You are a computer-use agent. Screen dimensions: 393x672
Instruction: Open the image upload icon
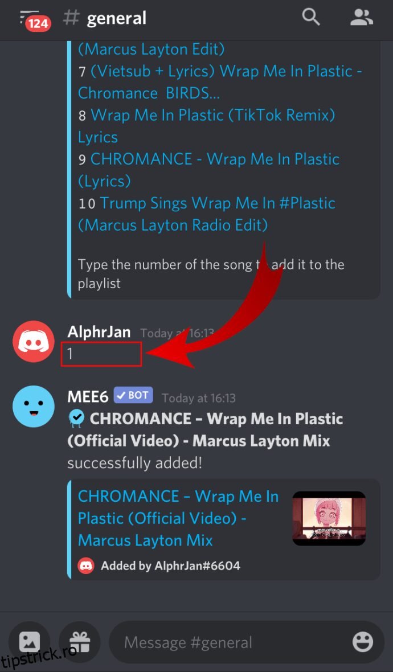(x=30, y=642)
